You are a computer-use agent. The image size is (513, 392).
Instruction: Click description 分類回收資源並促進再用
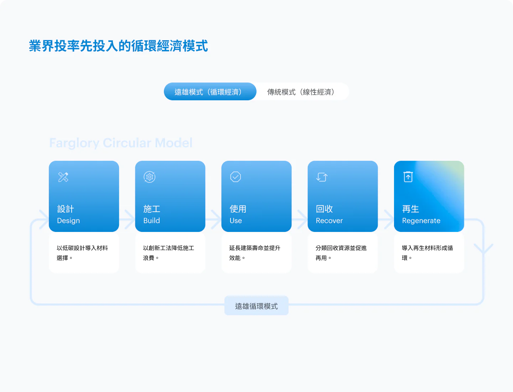pos(341,253)
